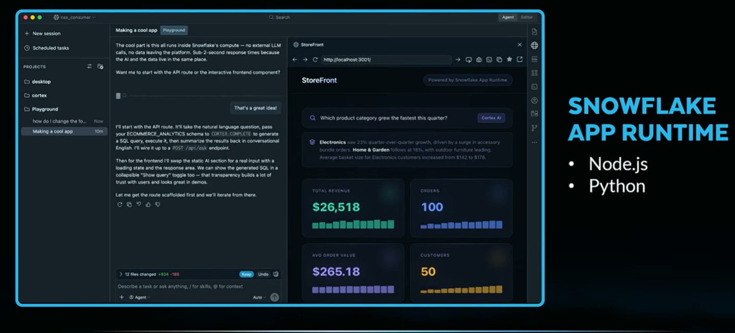Viewport: 735px width, 333px height.
Task: Click the 'That's a great idea!' message bubble
Action: (x=255, y=108)
